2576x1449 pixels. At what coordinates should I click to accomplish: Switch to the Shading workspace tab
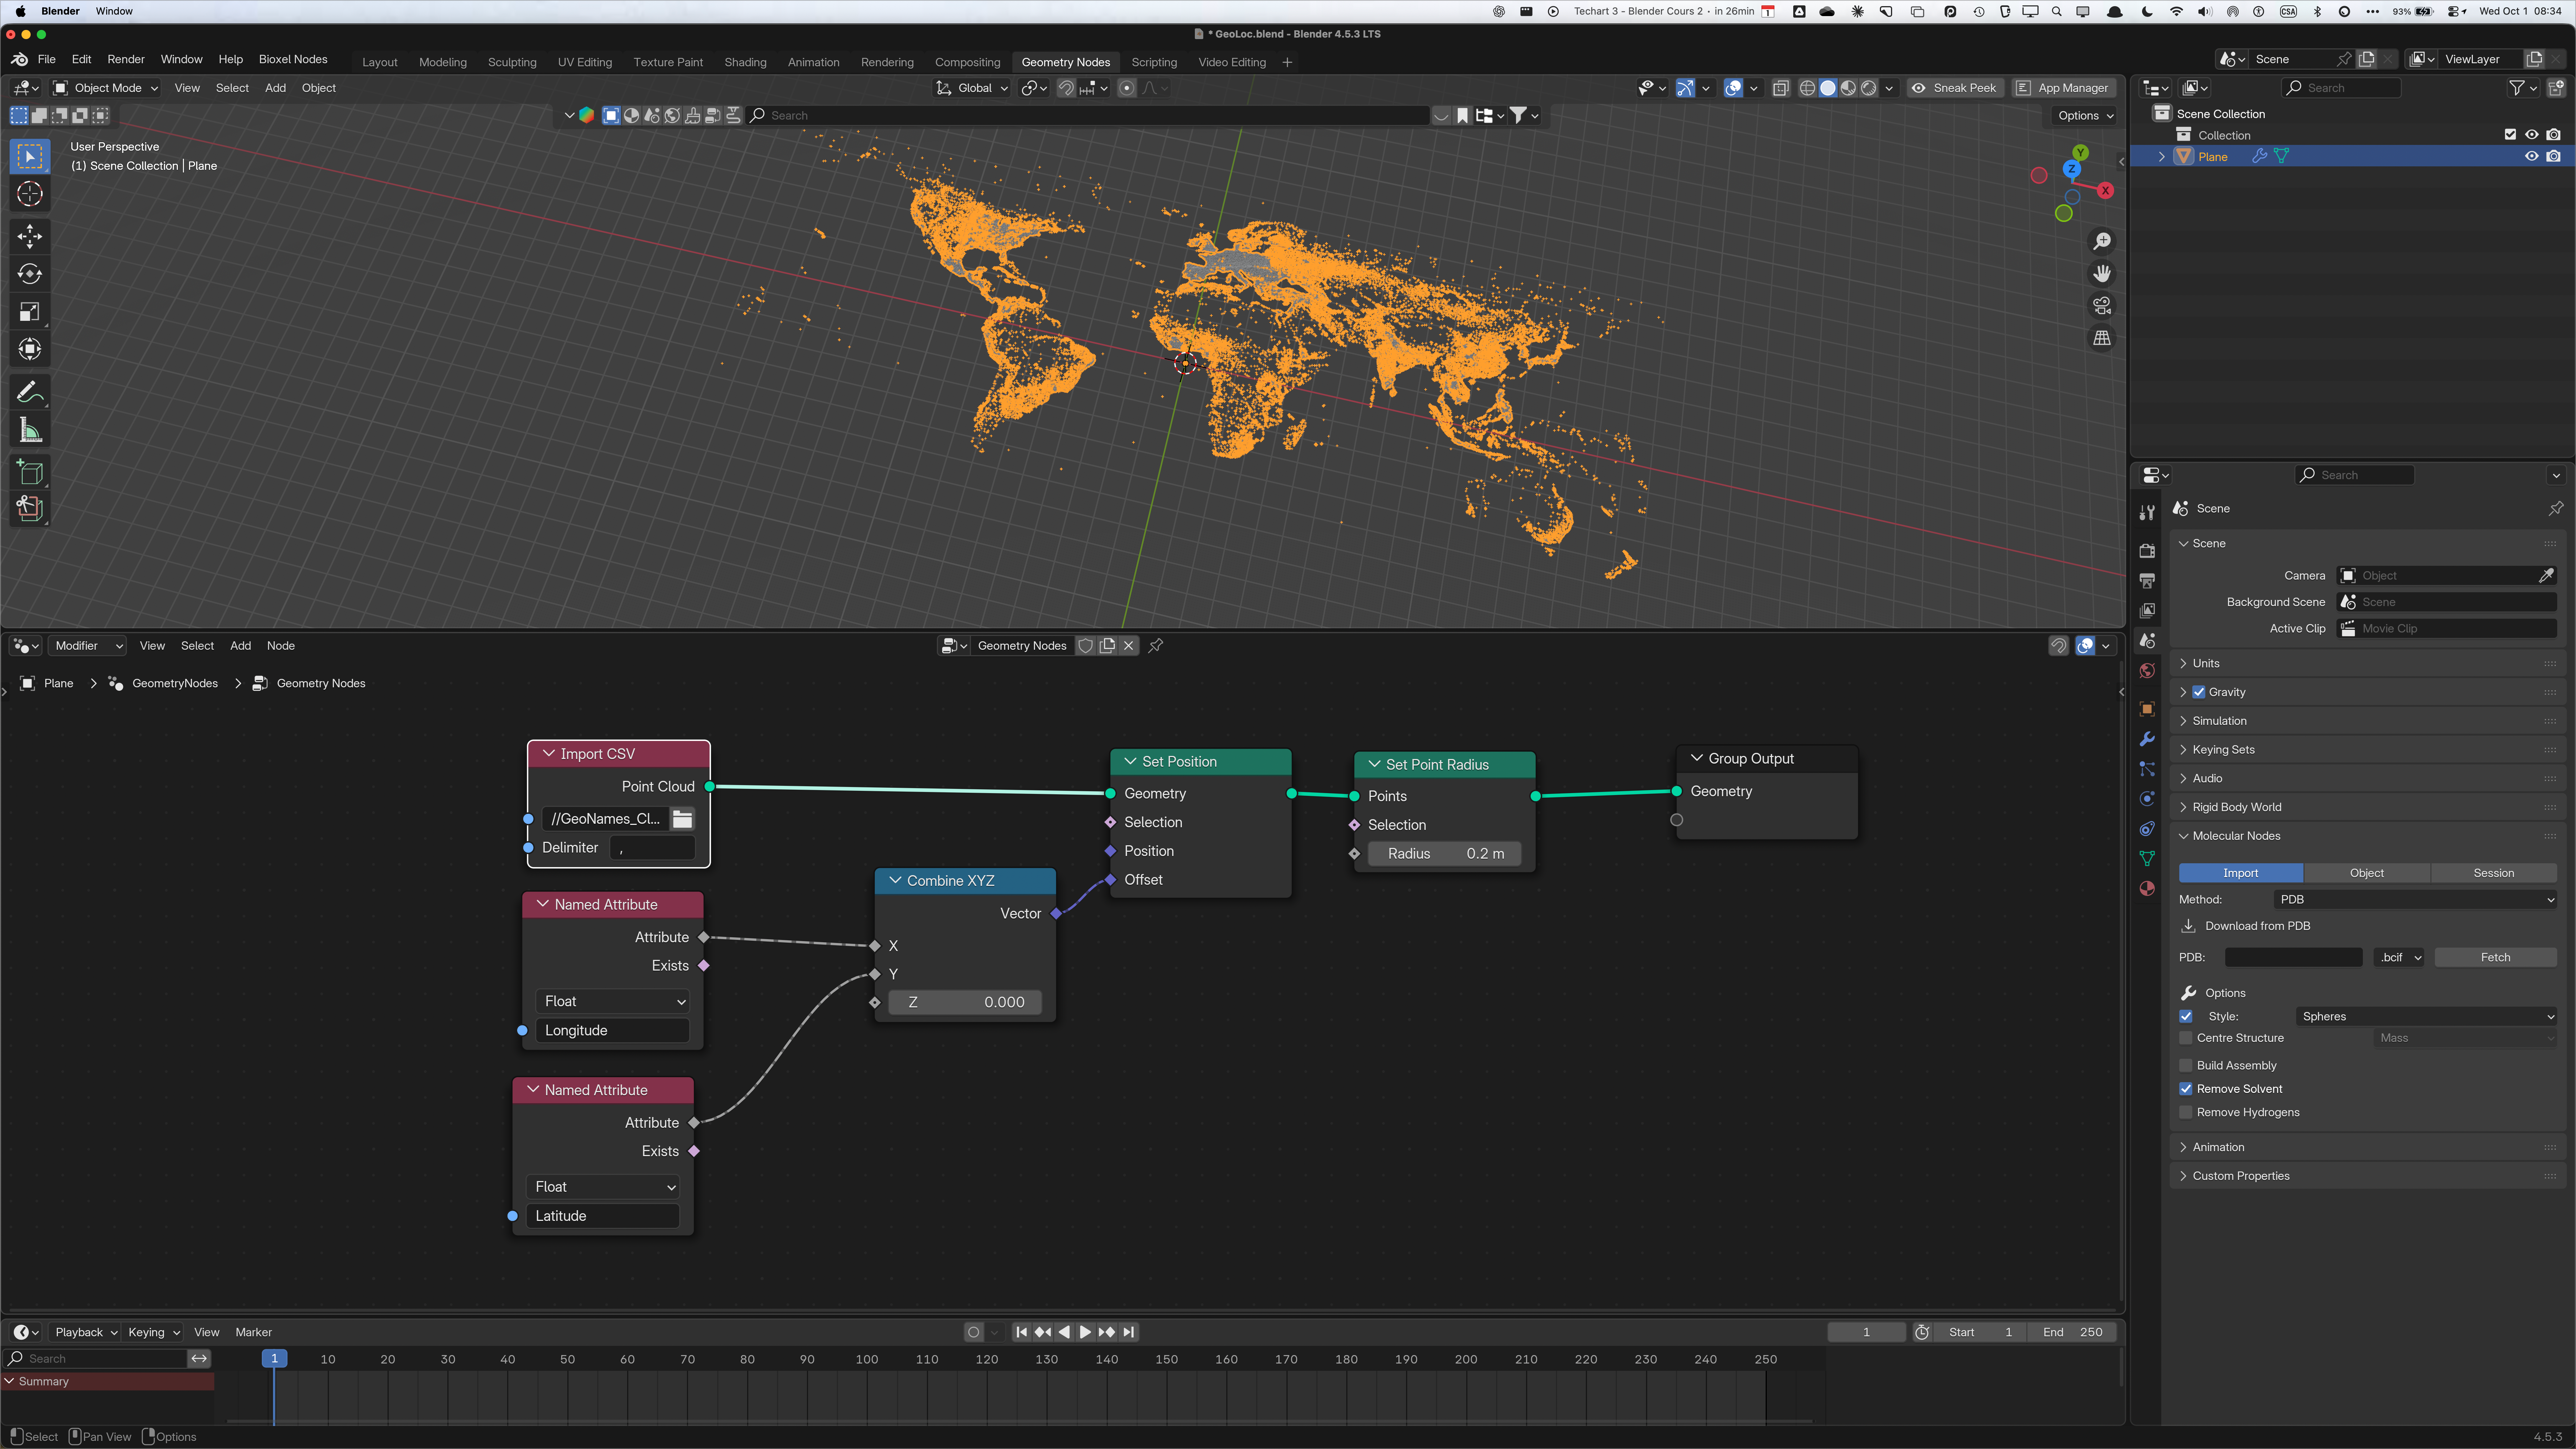tap(745, 62)
